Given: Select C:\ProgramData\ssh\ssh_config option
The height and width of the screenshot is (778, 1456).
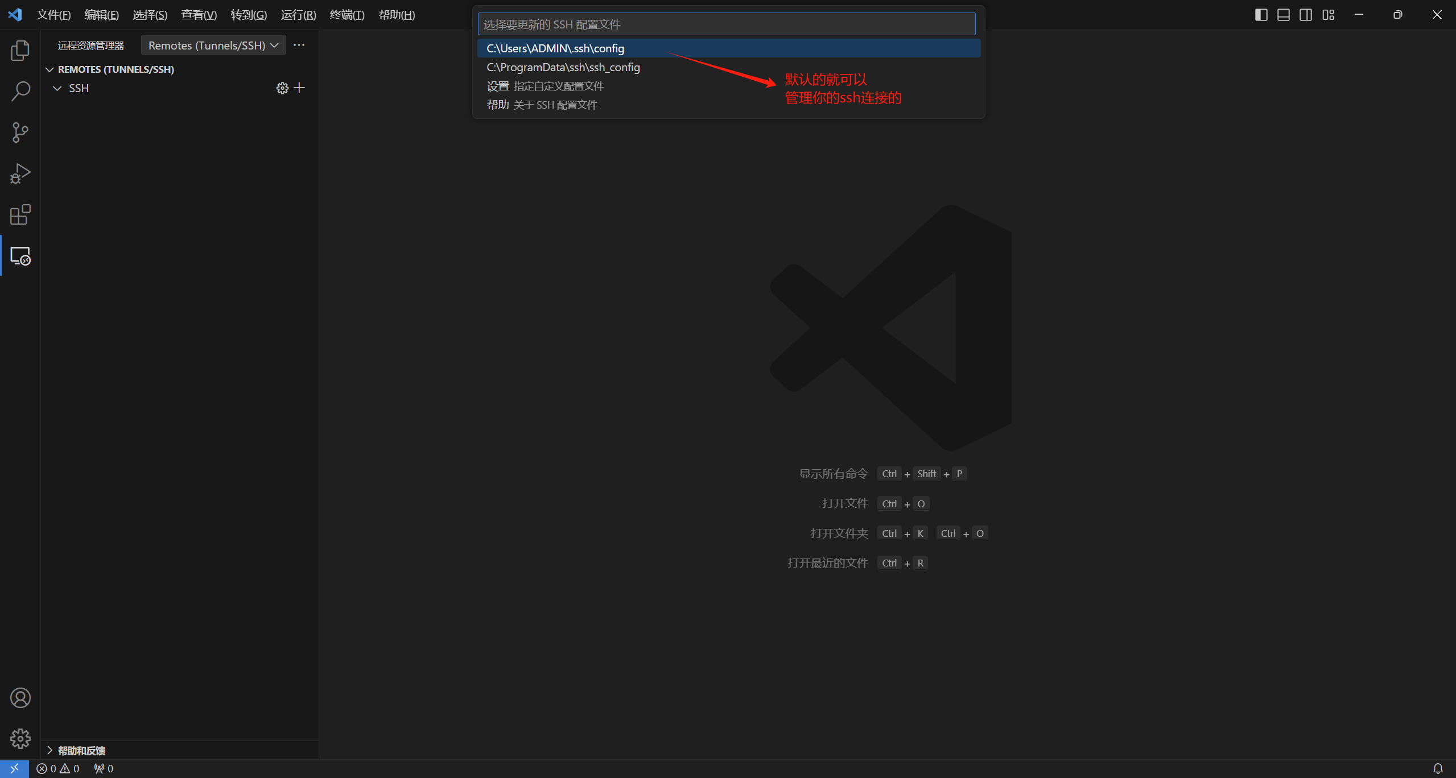Looking at the screenshot, I should click(x=563, y=67).
